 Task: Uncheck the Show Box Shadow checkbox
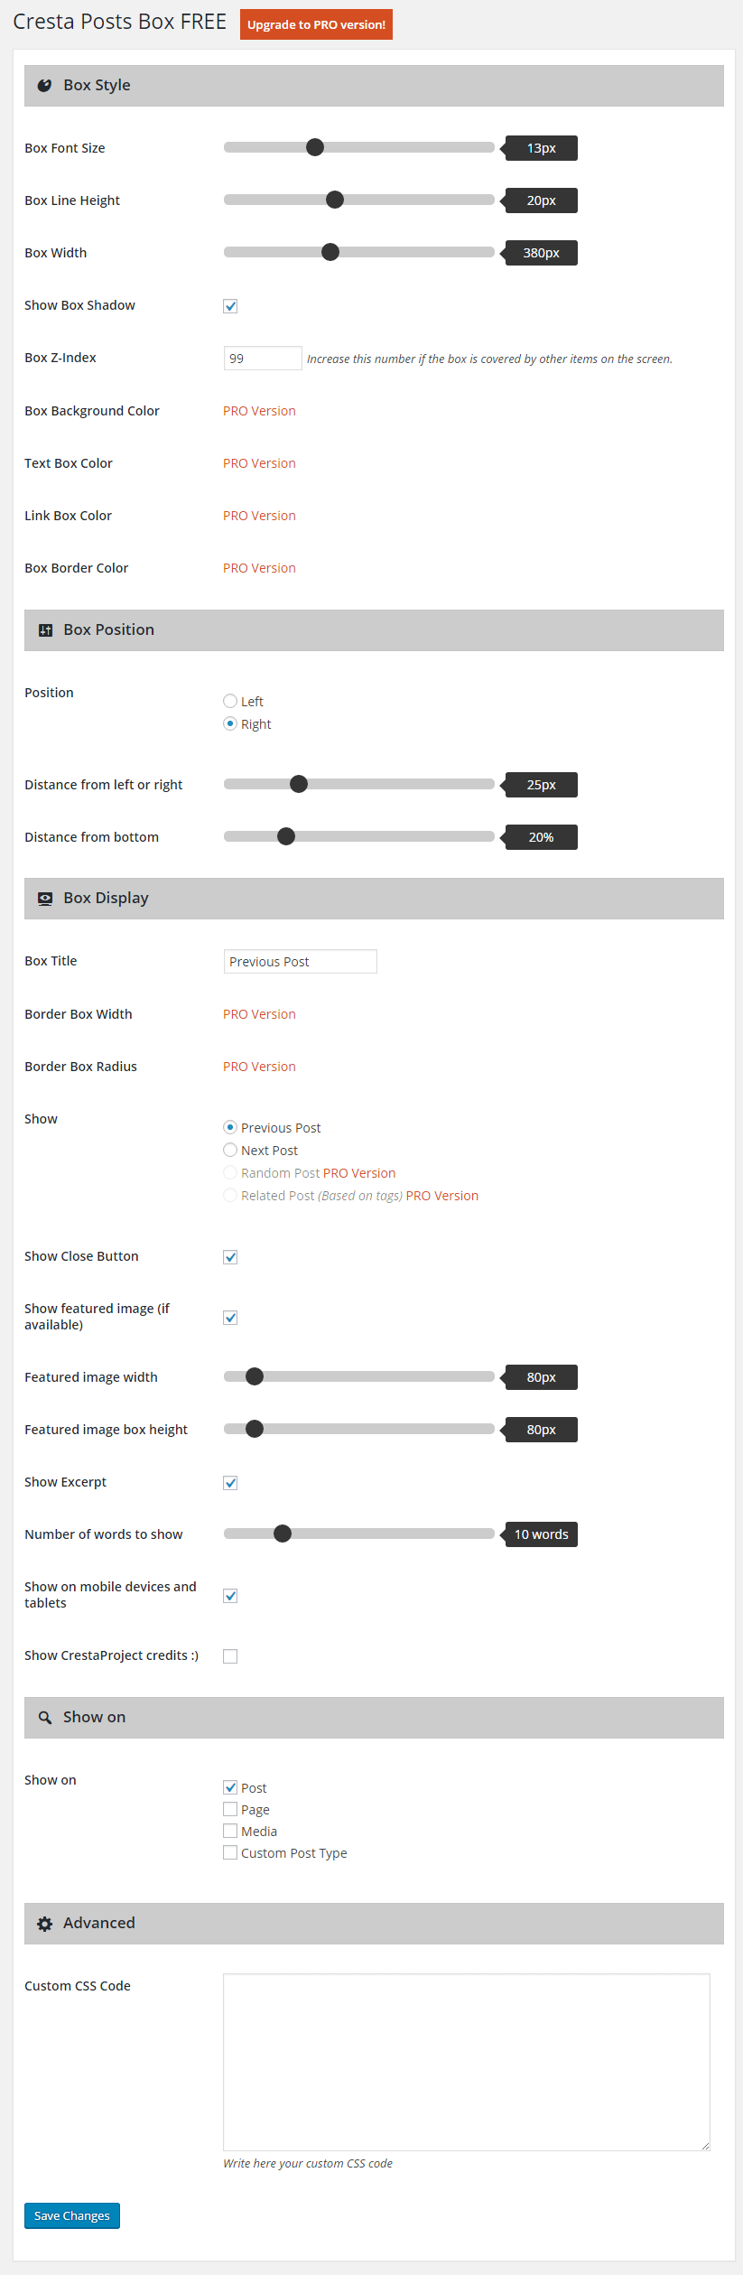click(230, 306)
